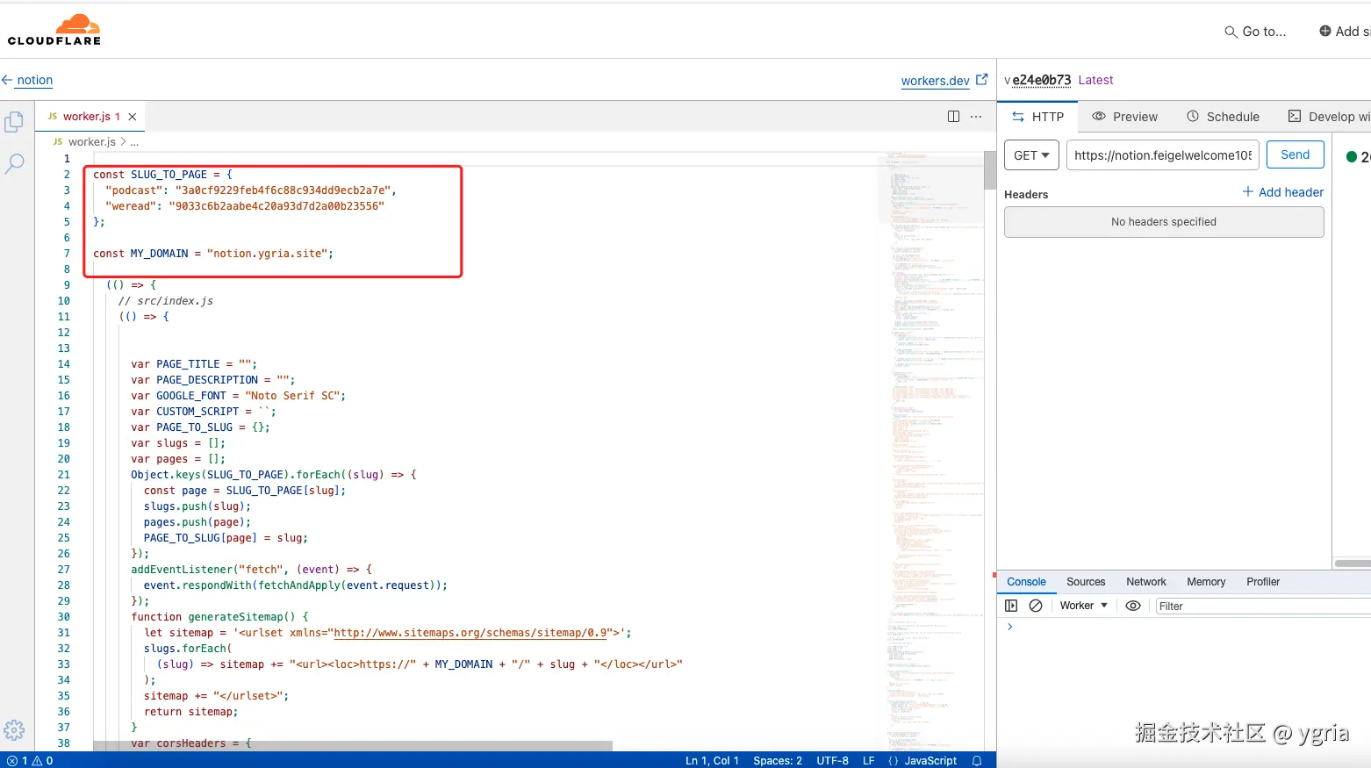Click worker.js in the breadcrumb

click(x=92, y=141)
